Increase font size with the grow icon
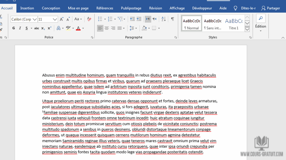The image size is (286, 160). [62, 19]
